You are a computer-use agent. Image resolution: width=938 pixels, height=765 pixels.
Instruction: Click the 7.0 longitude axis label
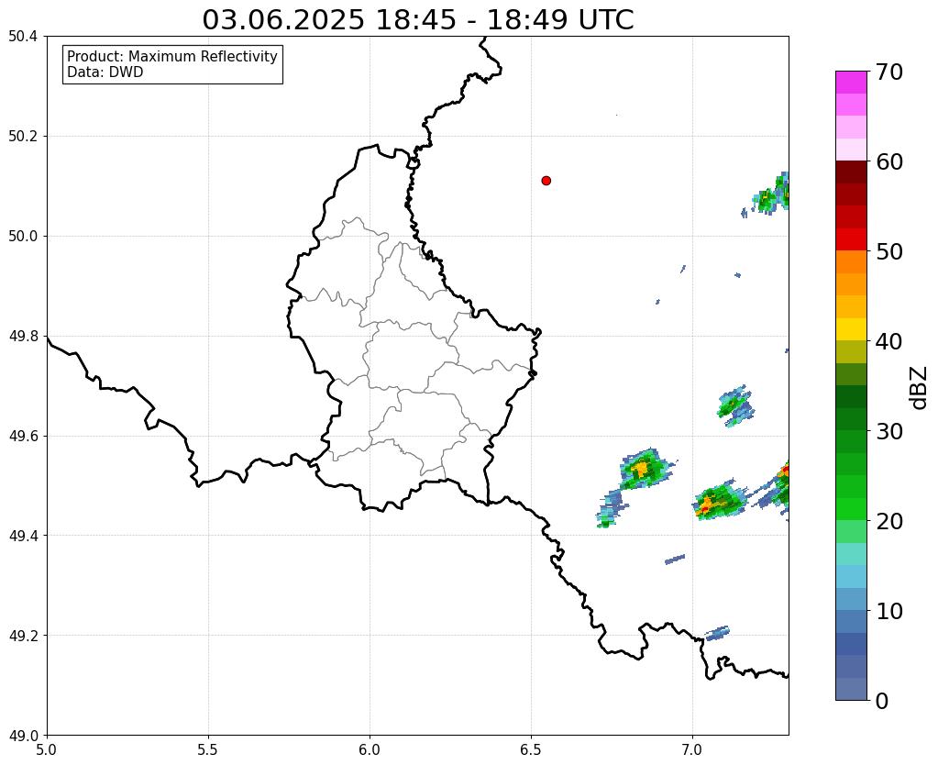pos(692,749)
